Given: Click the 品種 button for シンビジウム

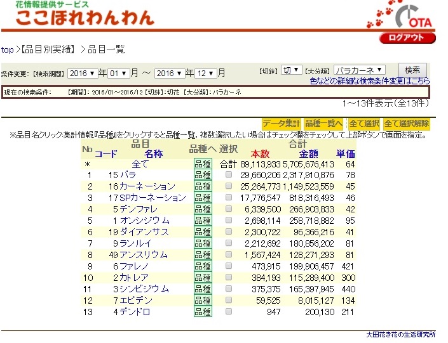Looking at the screenshot, I should pyautogui.click(x=203, y=289).
